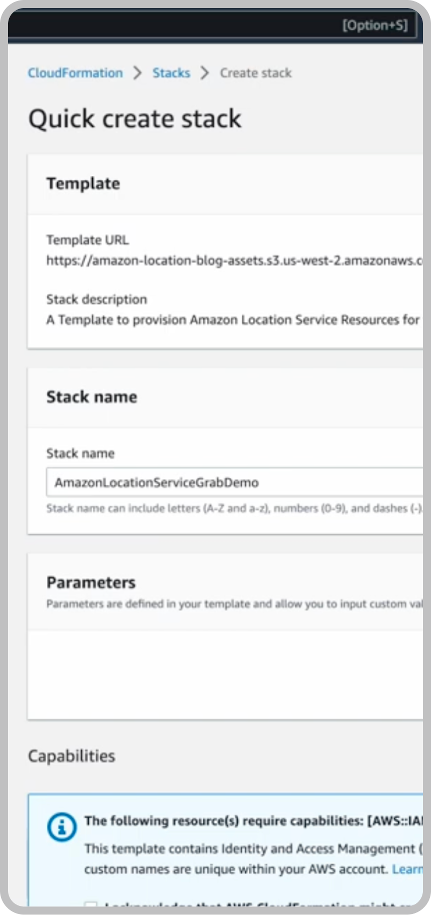Click the Template section heading
The height and width of the screenshot is (915, 431).
(x=83, y=184)
